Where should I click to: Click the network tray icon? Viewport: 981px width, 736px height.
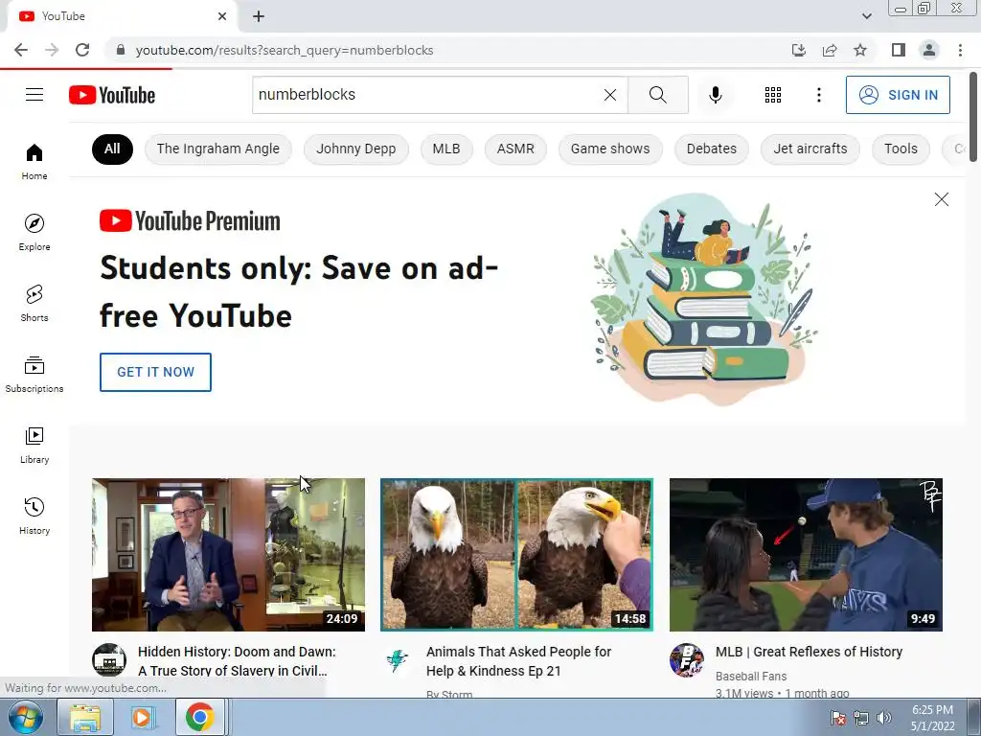tap(861, 718)
